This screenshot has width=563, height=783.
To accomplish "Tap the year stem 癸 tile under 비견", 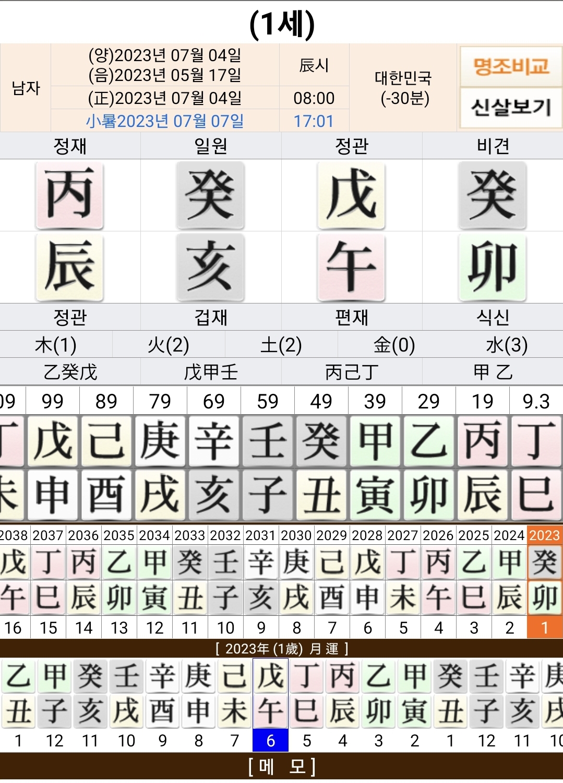I will pyautogui.click(x=492, y=195).
